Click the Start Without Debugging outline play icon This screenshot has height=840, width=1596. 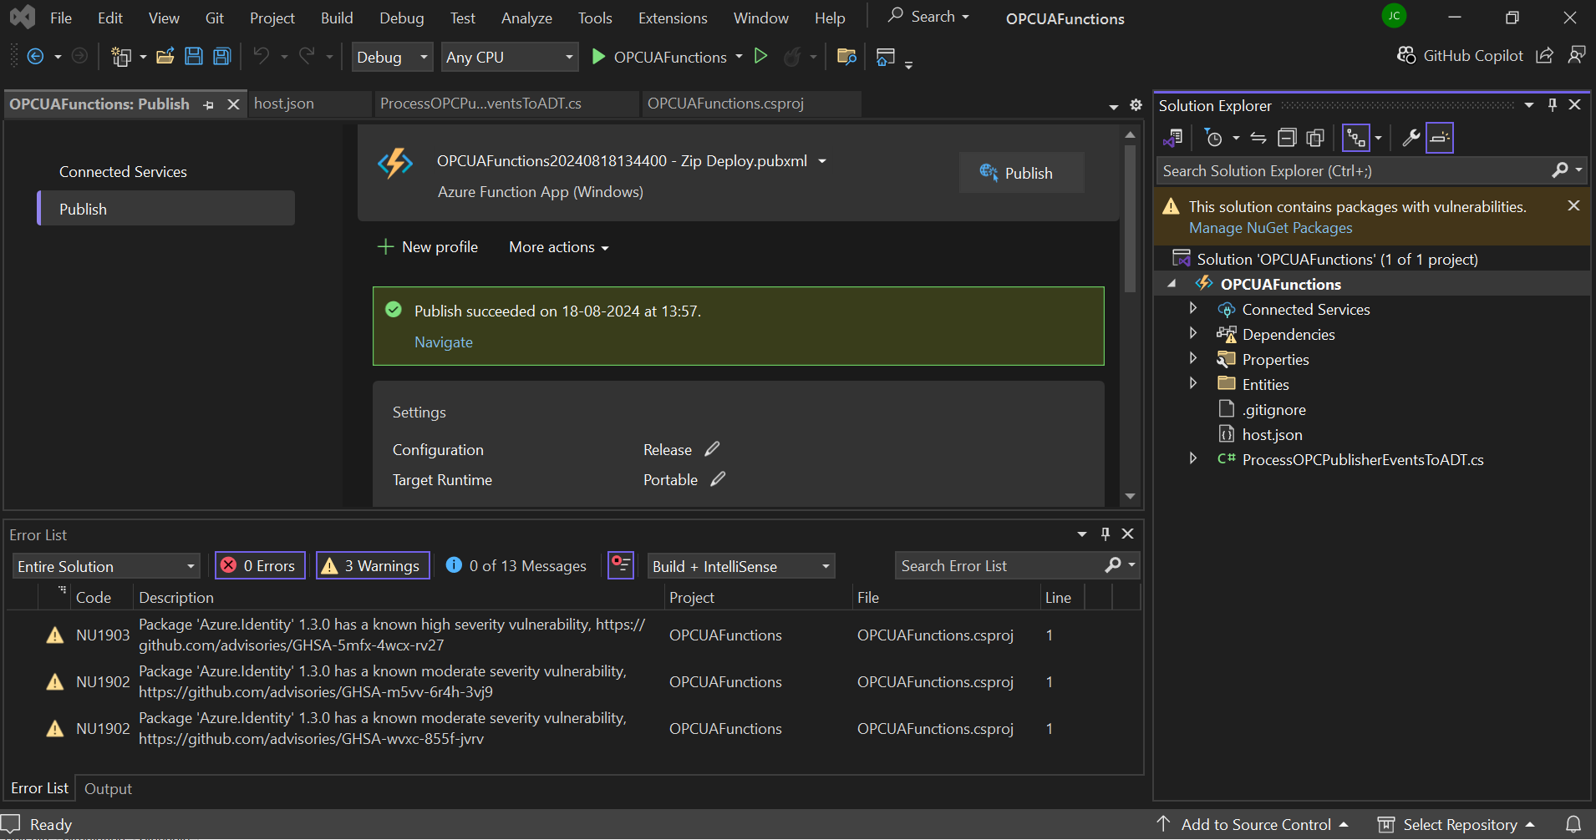tap(760, 56)
